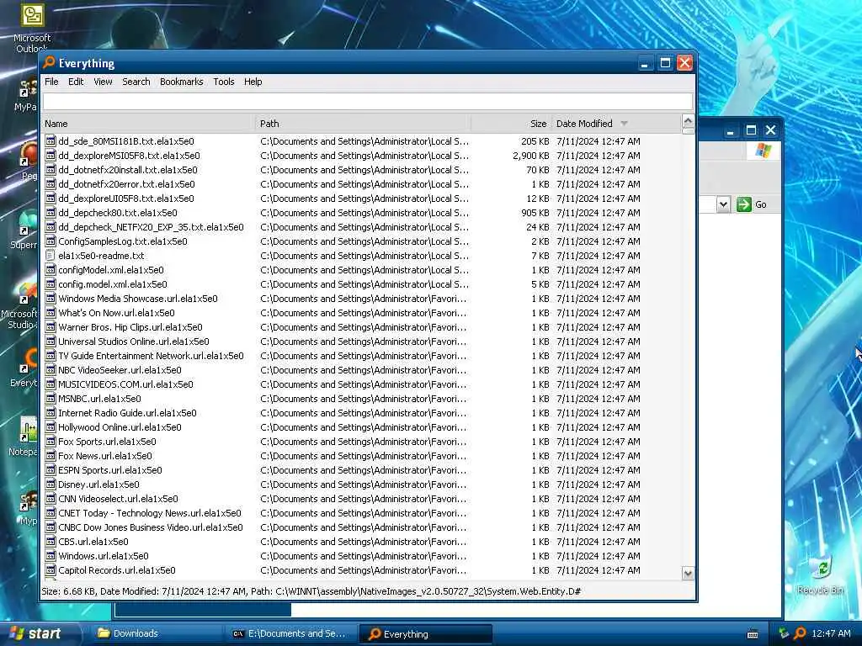Screen dimensions: 862x646
Task: Open the Microsoft Outlook desktop icon
Action: [x=33, y=28]
